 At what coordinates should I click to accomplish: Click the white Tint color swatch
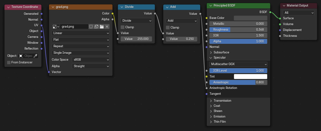point(251,77)
